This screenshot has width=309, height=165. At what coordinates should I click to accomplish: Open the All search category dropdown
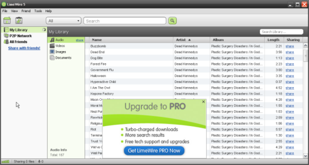click(63, 21)
